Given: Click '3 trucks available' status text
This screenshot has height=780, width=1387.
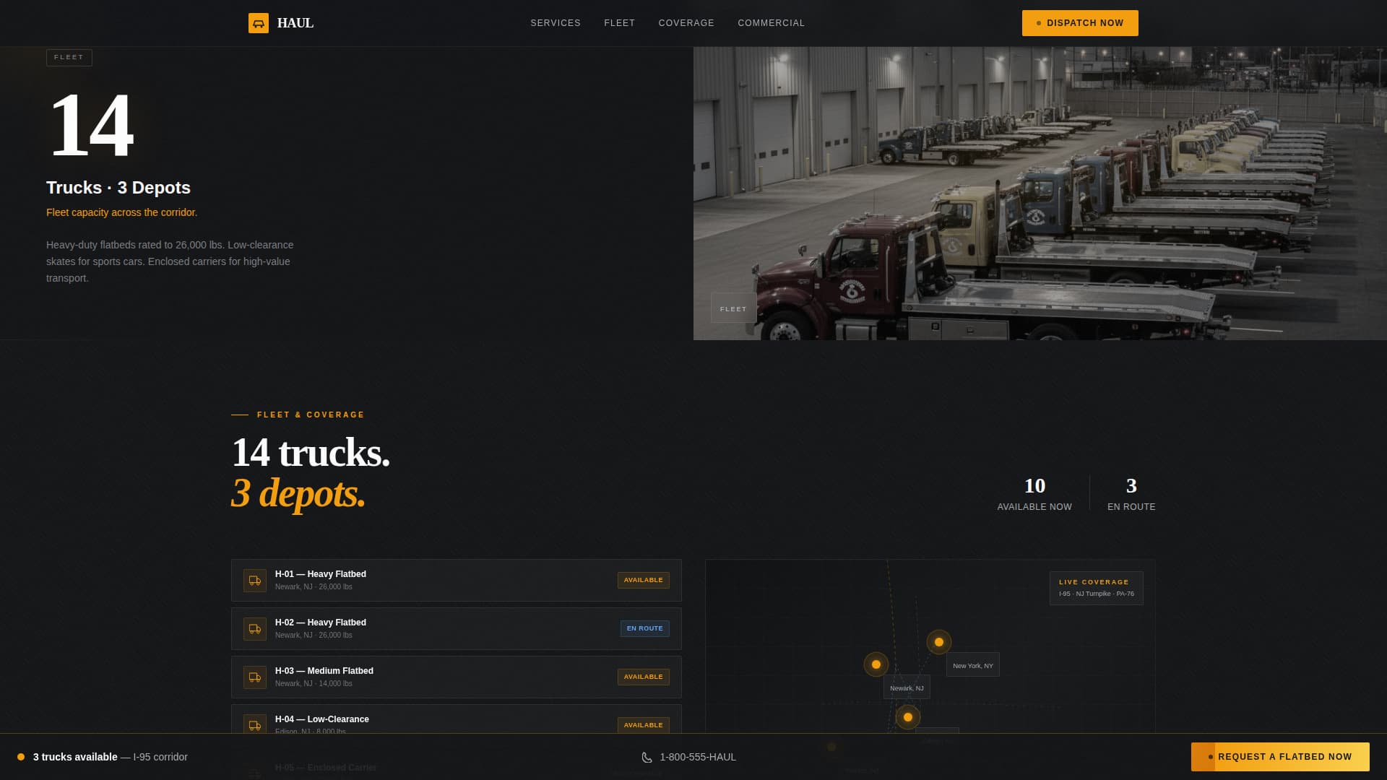Looking at the screenshot, I should tap(75, 757).
